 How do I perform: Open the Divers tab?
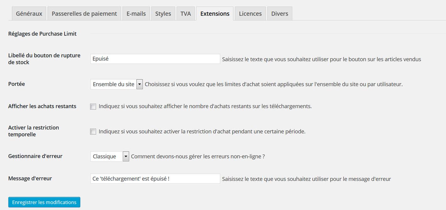[x=280, y=13]
